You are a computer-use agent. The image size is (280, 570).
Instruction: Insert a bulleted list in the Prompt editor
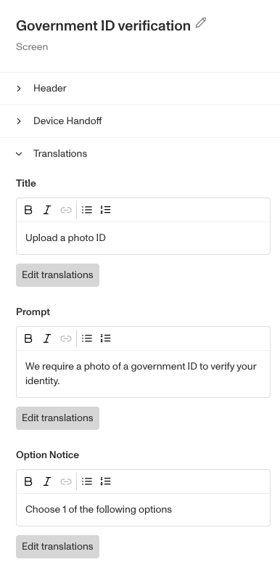[87, 338]
